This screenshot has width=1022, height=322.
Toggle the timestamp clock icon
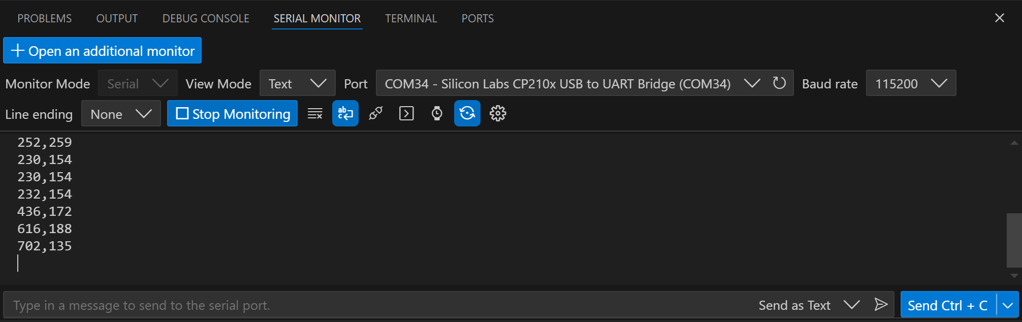(437, 113)
